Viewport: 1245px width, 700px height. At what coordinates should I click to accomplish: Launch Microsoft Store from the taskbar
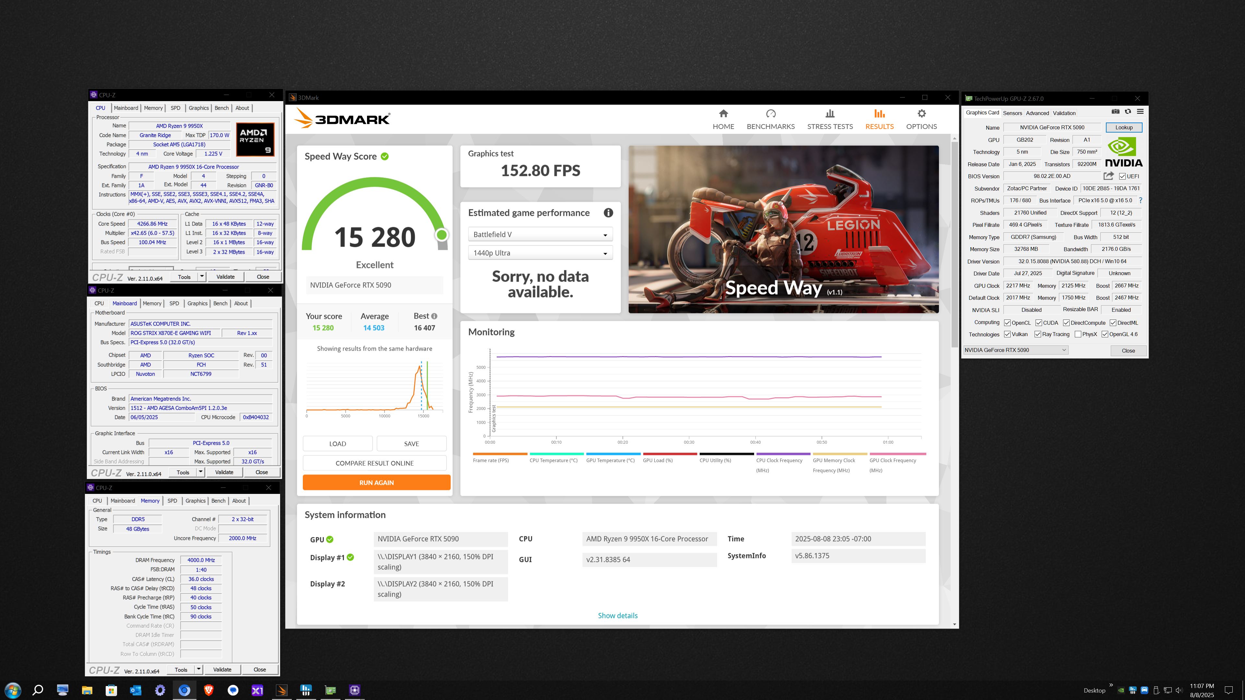111,690
